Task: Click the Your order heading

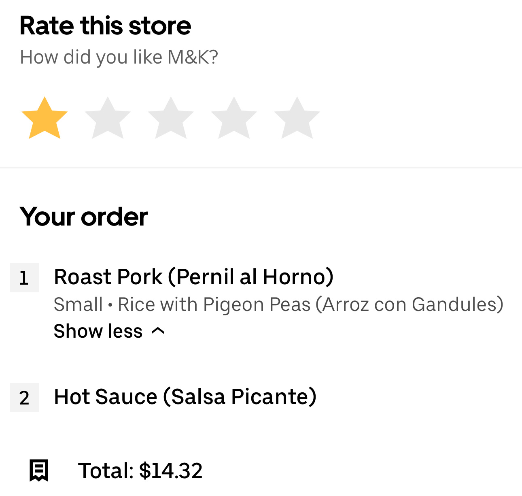Action: click(x=84, y=217)
